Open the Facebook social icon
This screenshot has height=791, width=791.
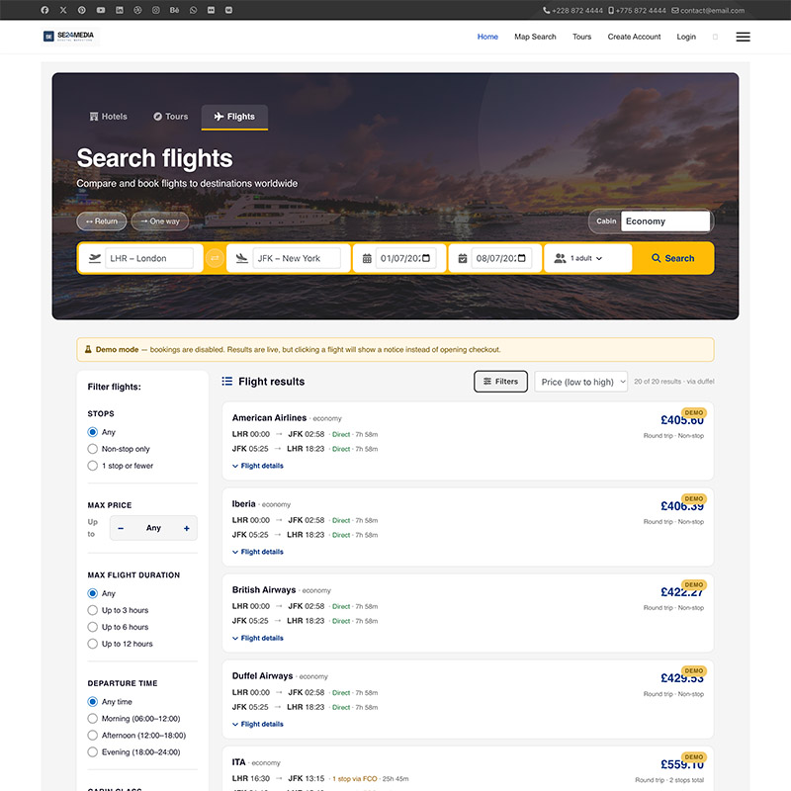(44, 10)
